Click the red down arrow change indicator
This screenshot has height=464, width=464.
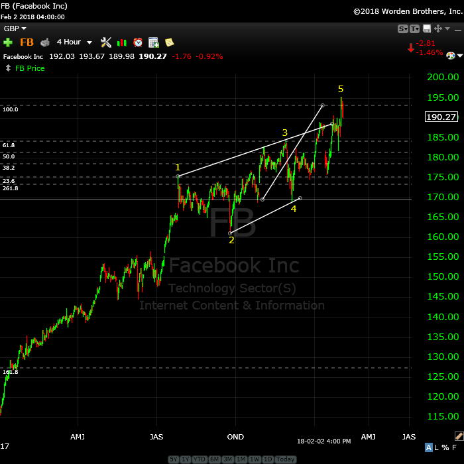tap(410, 48)
